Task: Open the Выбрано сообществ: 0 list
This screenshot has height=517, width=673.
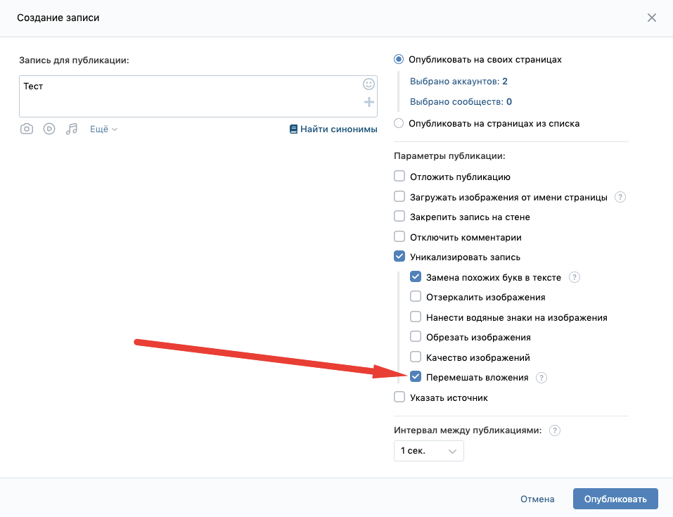Action: [x=461, y=102]
